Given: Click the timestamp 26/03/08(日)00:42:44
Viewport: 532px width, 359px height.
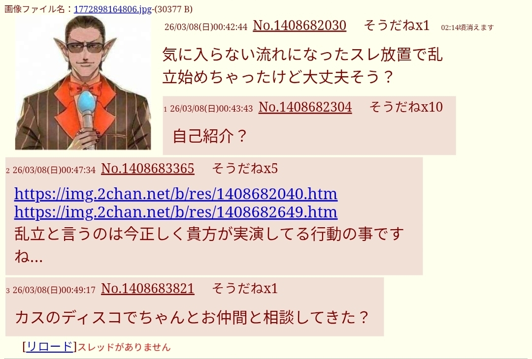Looking at the screenshot, I should pyautogui.click(x=206, y=27).
